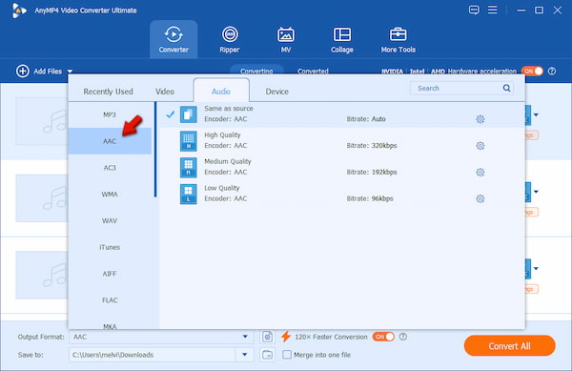This screenshot has width=572, height=371.
Task: Open the hamburger menu in the title bar
Action: coord(493,10)
